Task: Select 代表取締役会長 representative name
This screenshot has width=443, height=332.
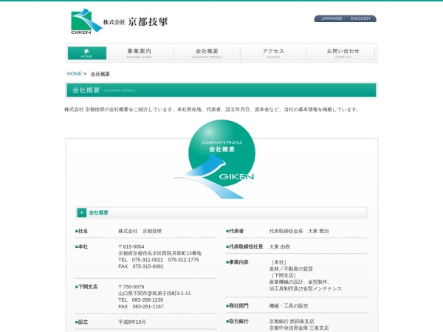Action: (299, 231)
